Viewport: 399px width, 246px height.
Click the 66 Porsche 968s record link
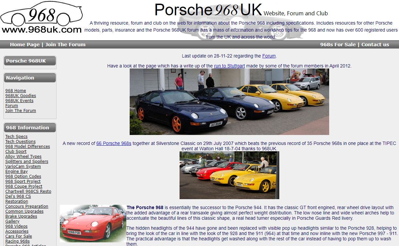114,143
